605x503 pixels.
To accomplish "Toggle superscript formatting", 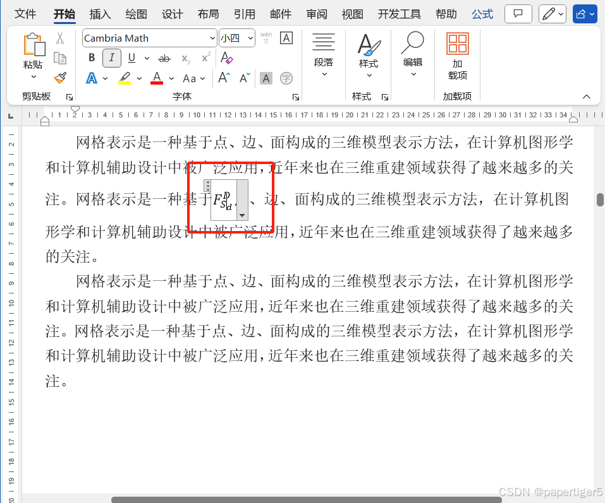I will pos(206,58).
